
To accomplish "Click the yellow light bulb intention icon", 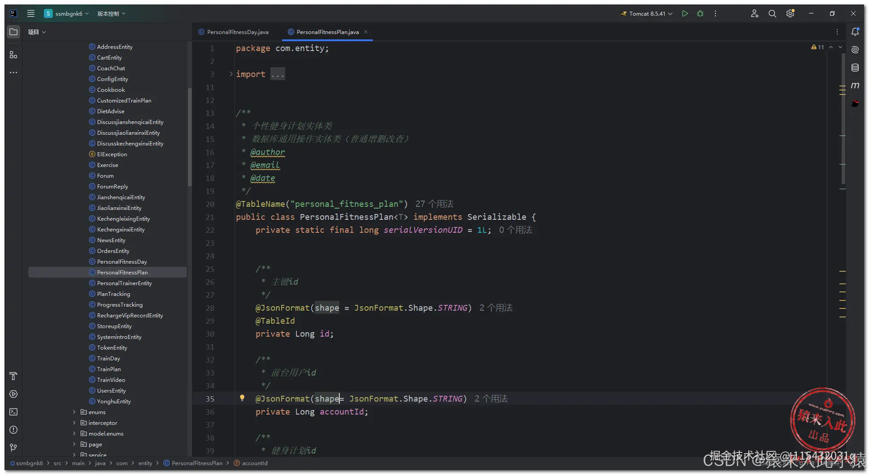I will click(x=242, y=398).
